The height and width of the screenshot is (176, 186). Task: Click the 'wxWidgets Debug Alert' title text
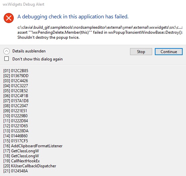tap(23, 4)
